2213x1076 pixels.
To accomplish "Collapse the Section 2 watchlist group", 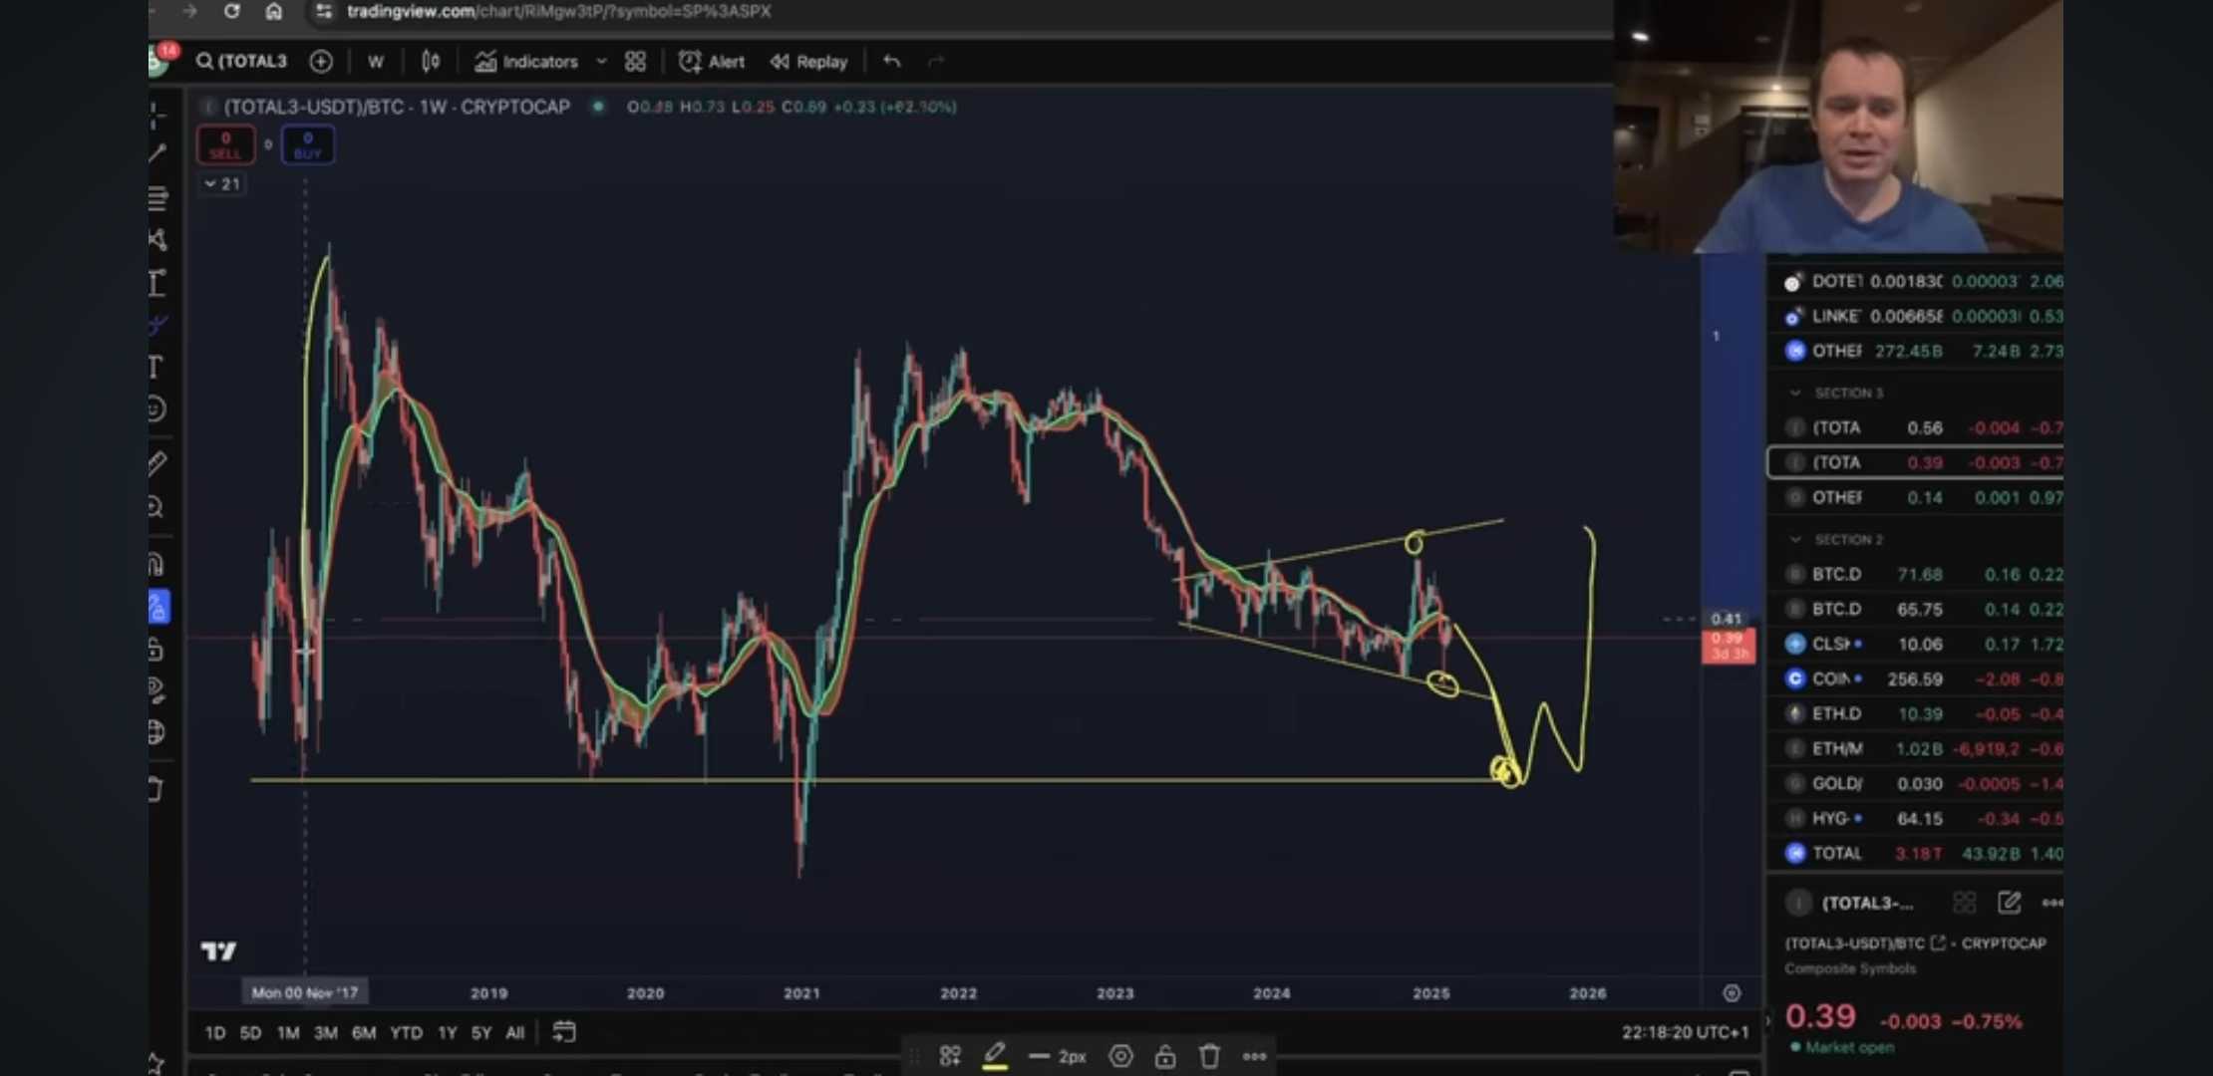I will (x=1795, y=539).
